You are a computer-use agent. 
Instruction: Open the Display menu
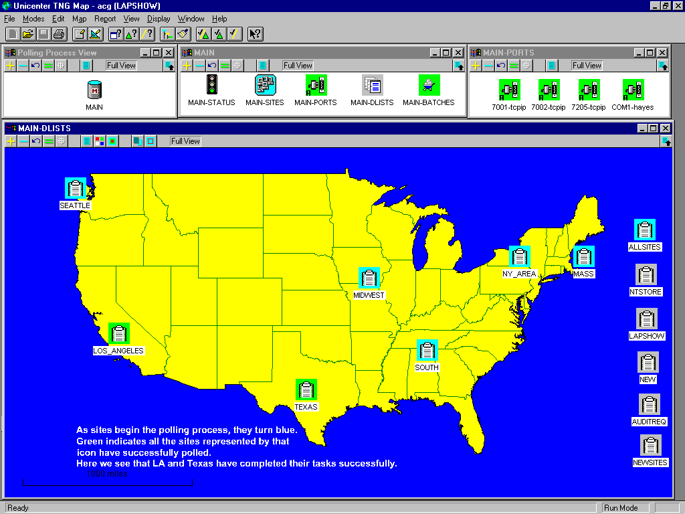pyautogui.click(x=159, y=19)
